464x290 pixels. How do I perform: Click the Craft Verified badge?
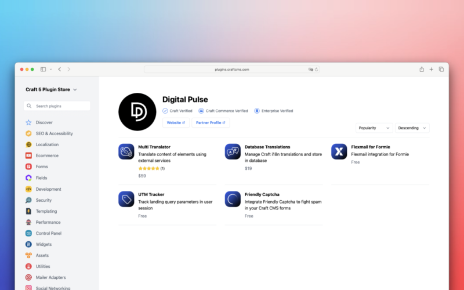(x=177, y=111)
